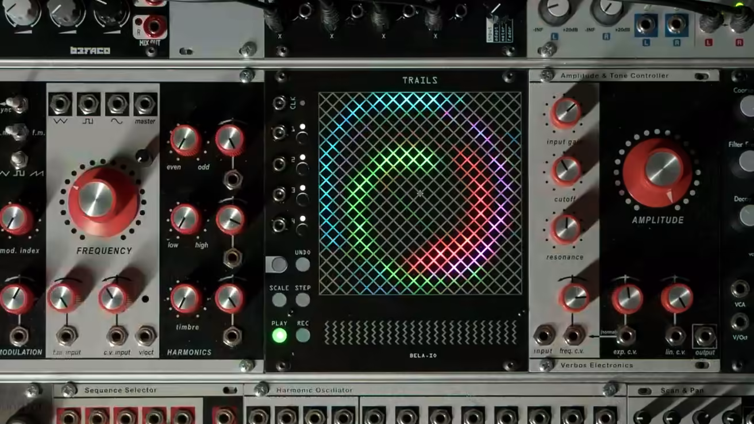Click the lin. c.v. jack
The width and height of the screenshot is (754, 424).
tap(675, 336)
